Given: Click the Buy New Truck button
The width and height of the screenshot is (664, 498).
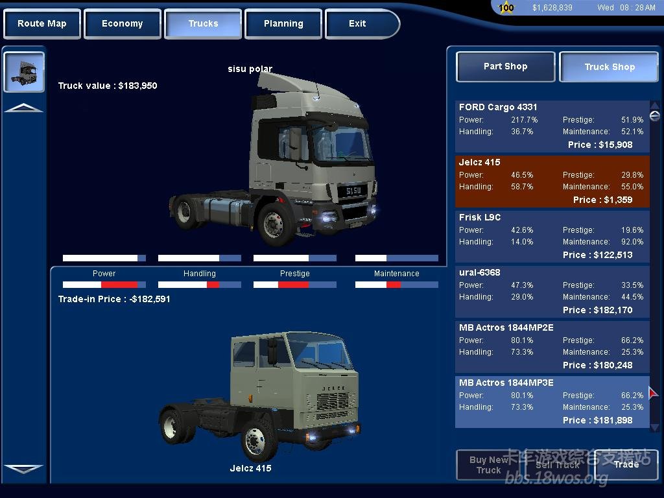Looking at the screenshot, I should coord(489,464).
